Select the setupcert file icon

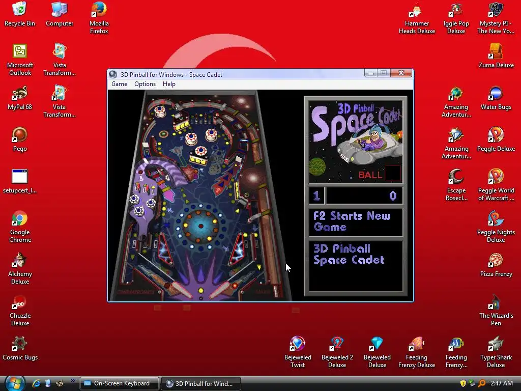click(x=20, y=181)
